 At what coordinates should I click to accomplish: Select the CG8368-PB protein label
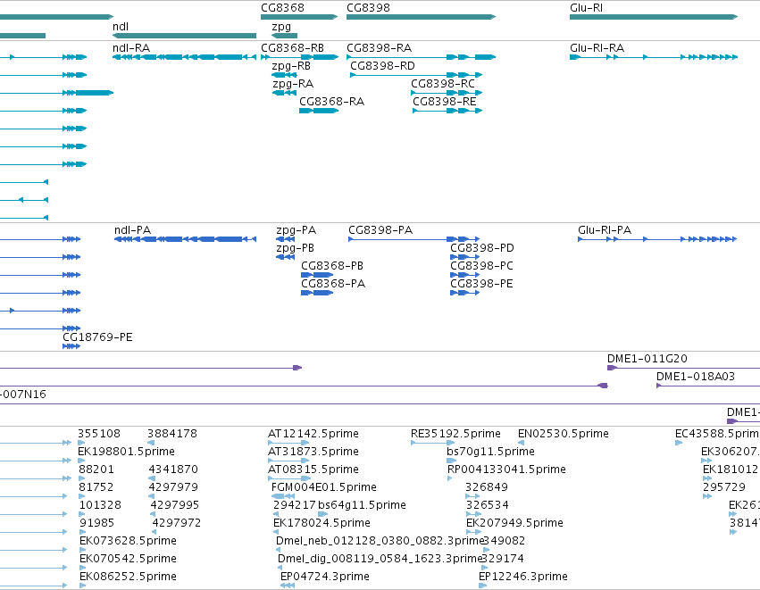[332, 266]
